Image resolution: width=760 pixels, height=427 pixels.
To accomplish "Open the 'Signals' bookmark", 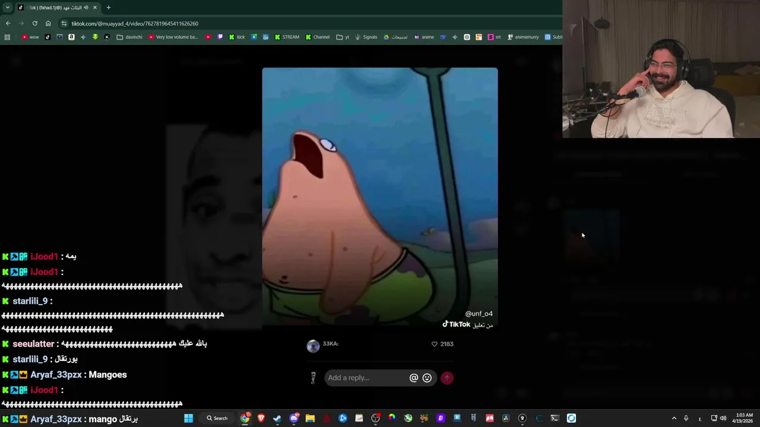I will pyautogui.click(x=366, y=37).
